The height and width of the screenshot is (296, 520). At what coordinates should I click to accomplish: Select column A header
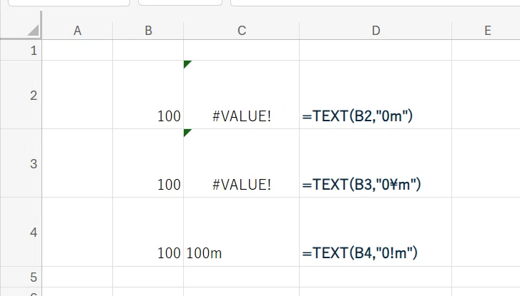(77, 31)
